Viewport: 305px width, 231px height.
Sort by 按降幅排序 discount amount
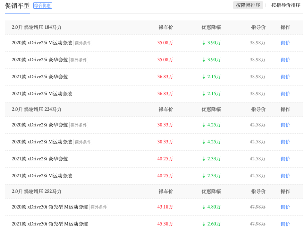(x=248, y=5)
